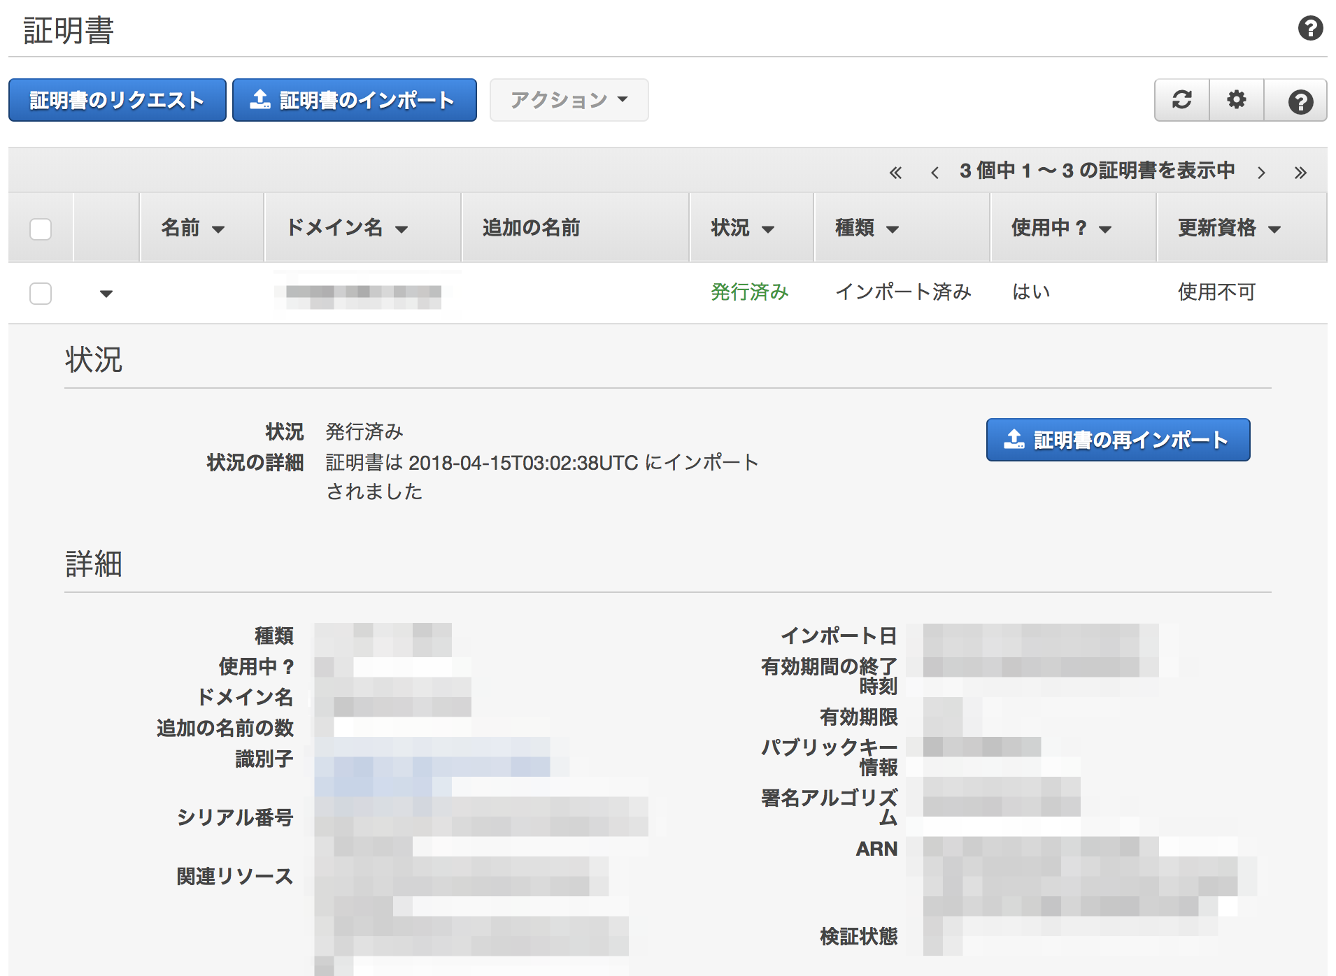This screenshot has height=976, width=1336.
Task: Go to the next page of certificates
Action: [1261, 172]
